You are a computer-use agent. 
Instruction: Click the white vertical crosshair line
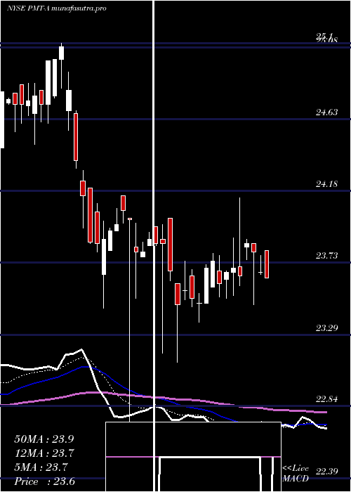pyautogui.click(x=154, y=246)
